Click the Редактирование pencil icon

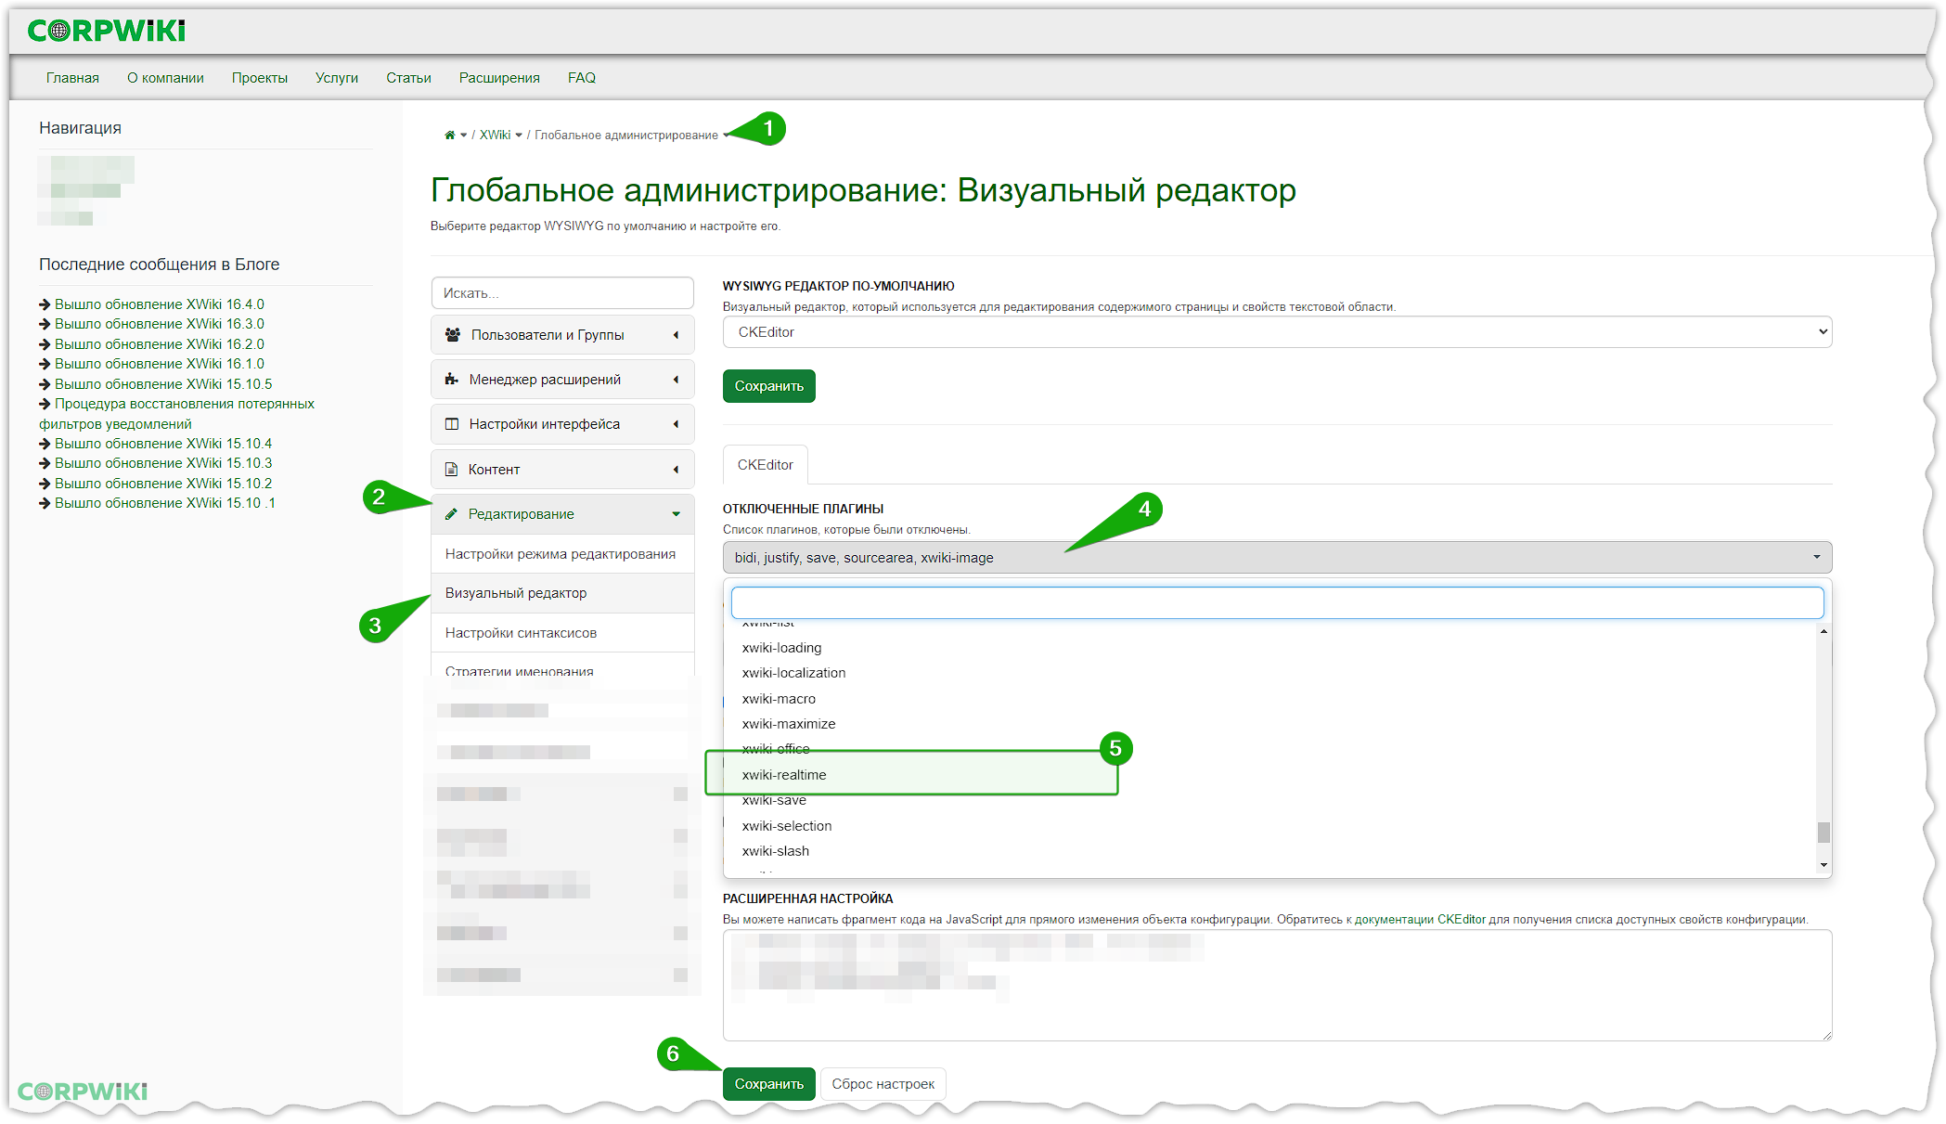point(451,514)
